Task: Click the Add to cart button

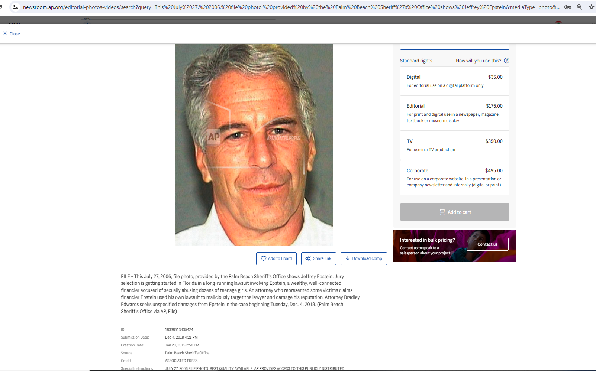Action: (454, 212)
